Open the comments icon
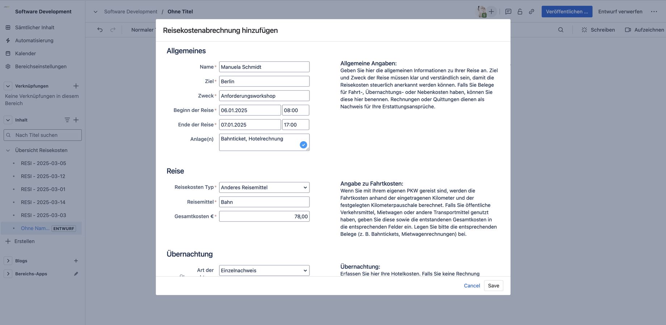Viewport: 666px width, 325px height. (508, 12)
